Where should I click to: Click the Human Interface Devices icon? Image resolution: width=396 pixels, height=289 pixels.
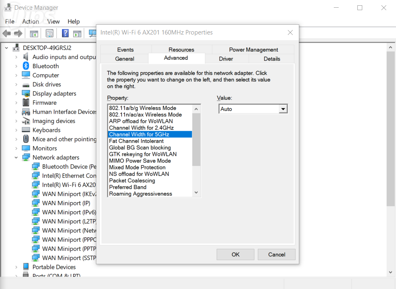click(26, 112)
